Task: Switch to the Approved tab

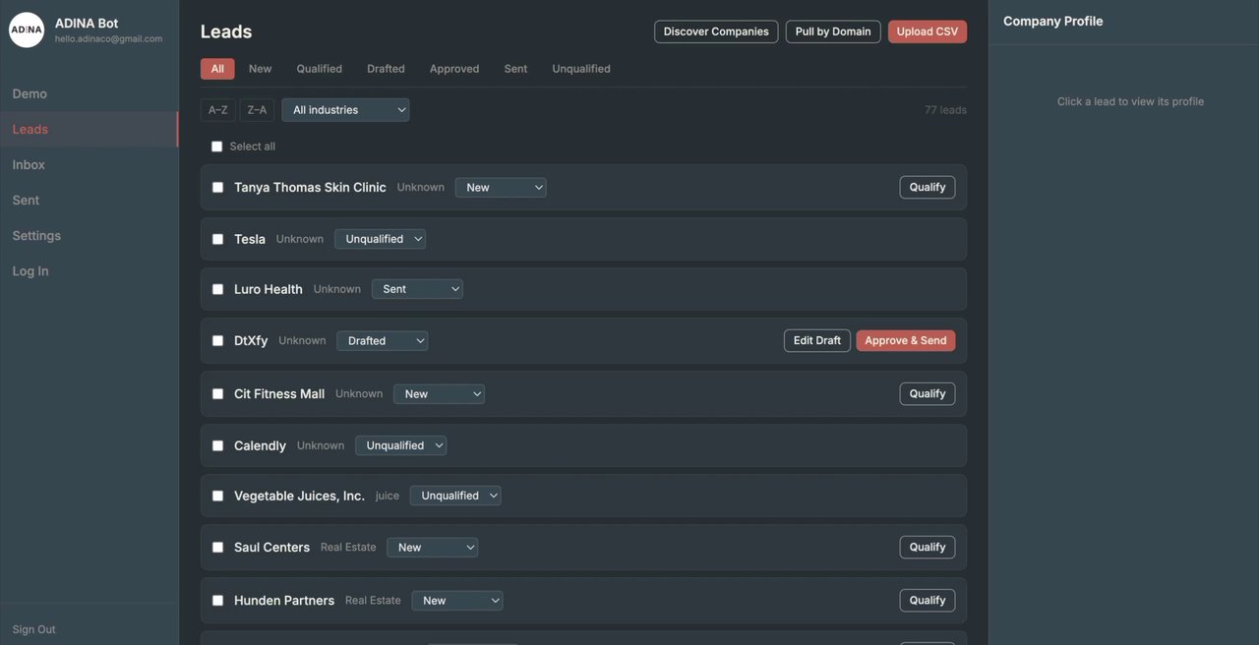Action: tap(454, 69)
